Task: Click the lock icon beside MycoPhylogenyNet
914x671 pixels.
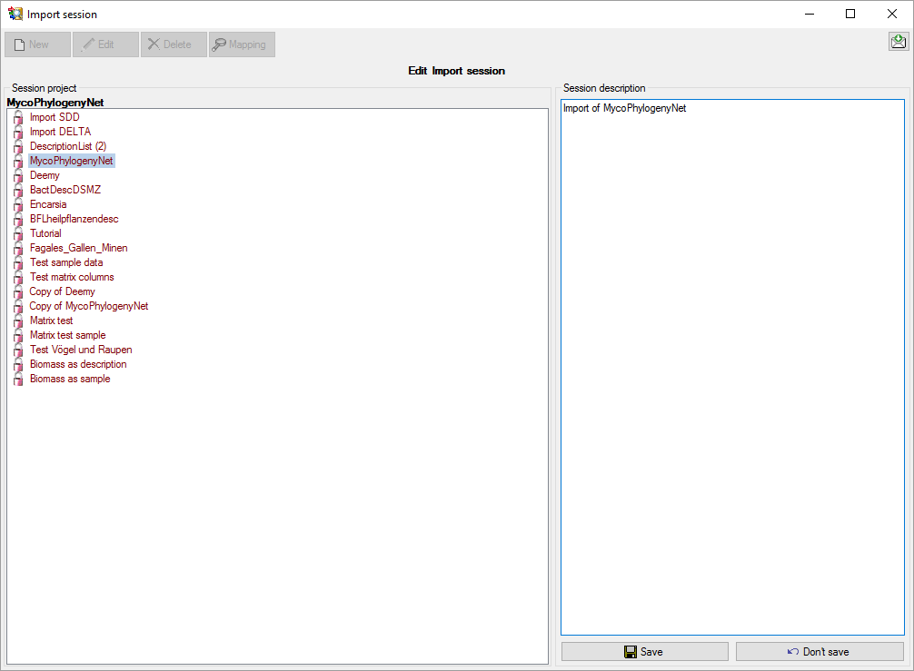Action: pyautogui.click(x=18, y=162)
